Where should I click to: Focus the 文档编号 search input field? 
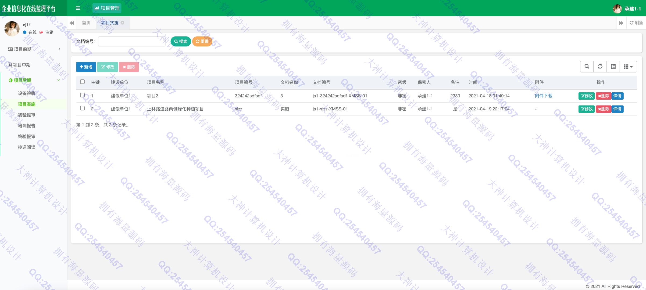tap(132, 41)
